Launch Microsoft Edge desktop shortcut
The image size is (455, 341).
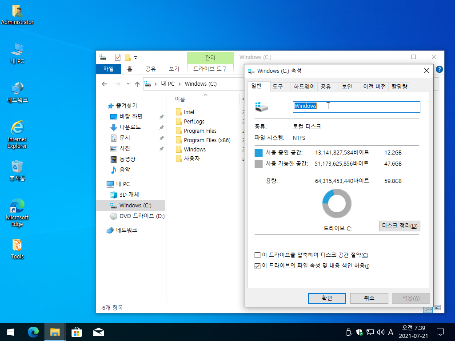pos(17,213)
